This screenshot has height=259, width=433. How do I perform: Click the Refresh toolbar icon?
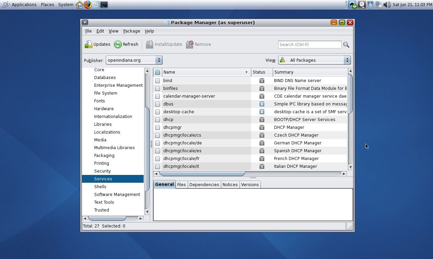click(118, 44)
